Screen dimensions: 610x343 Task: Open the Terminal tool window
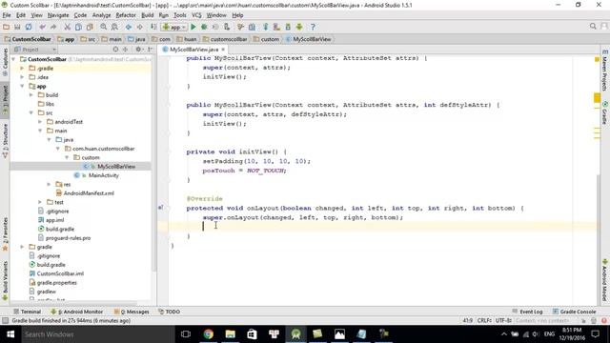tap(27, 312)
